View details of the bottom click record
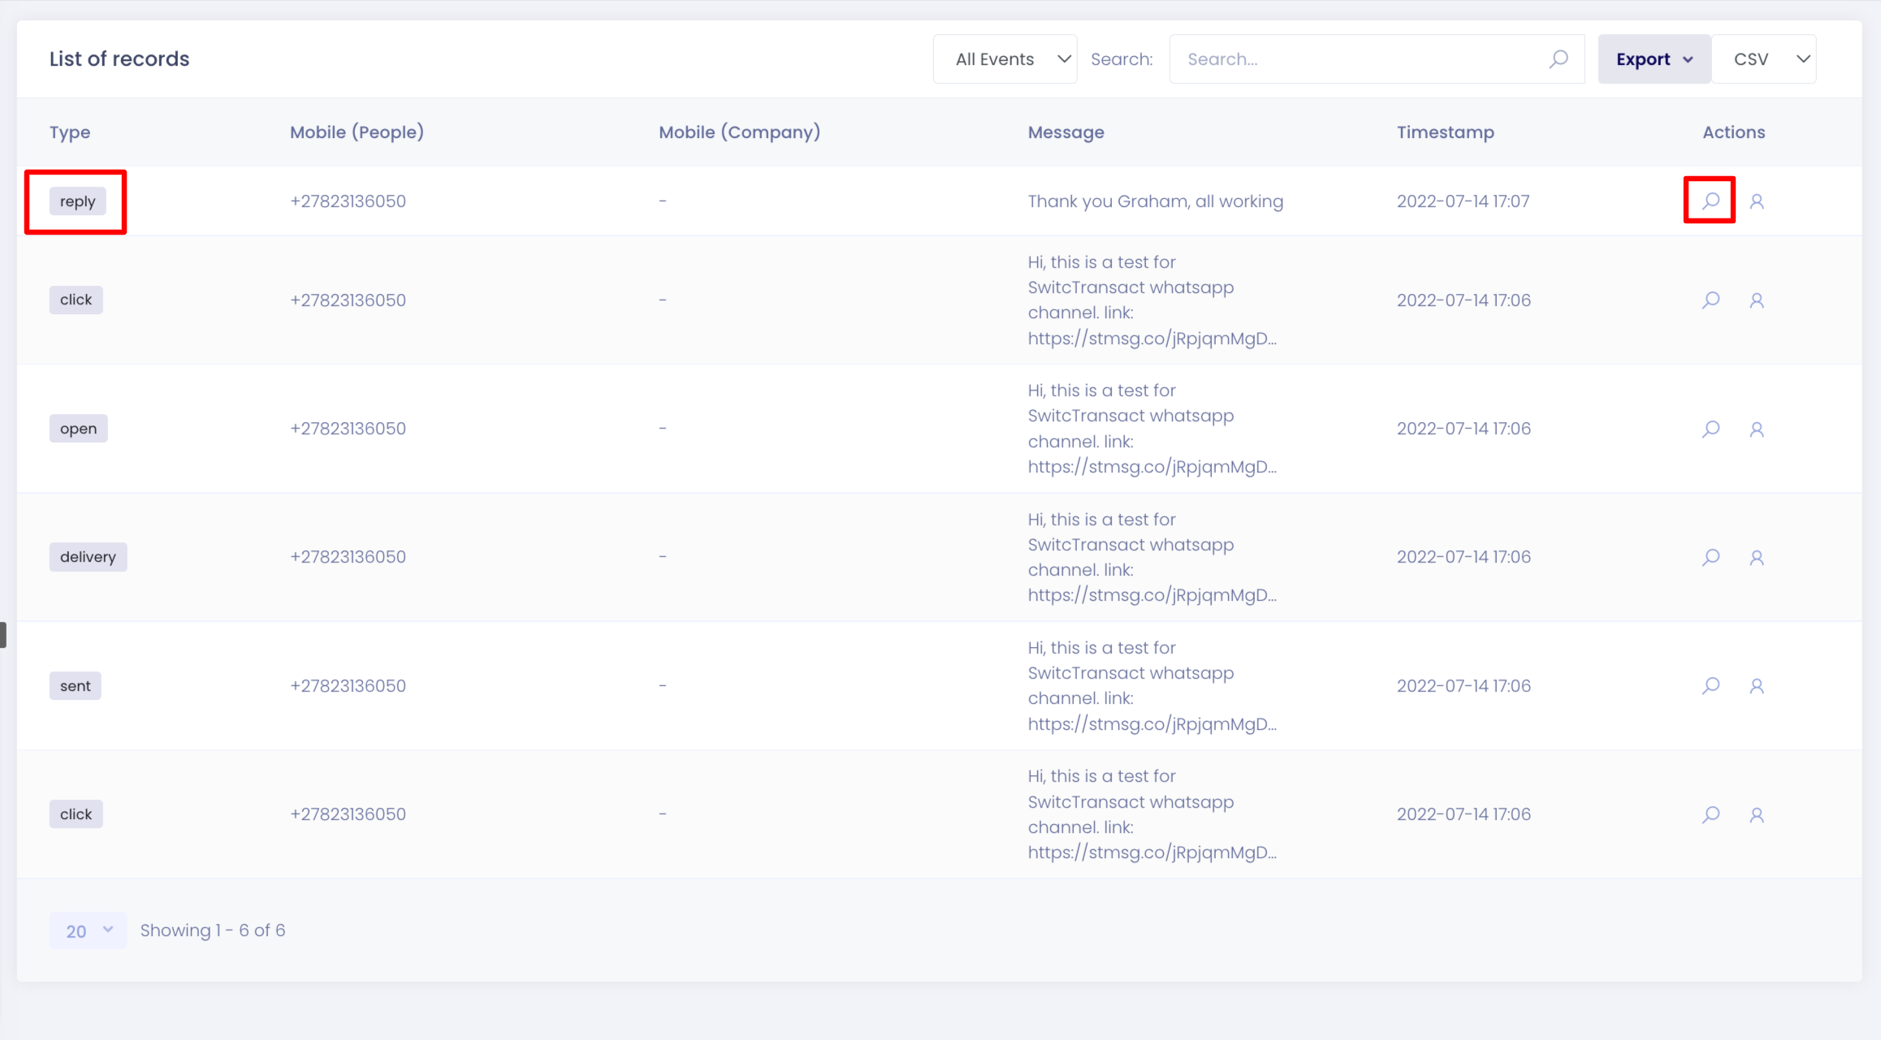Screen dimensions: 1881x1040 coord(1710,814)
